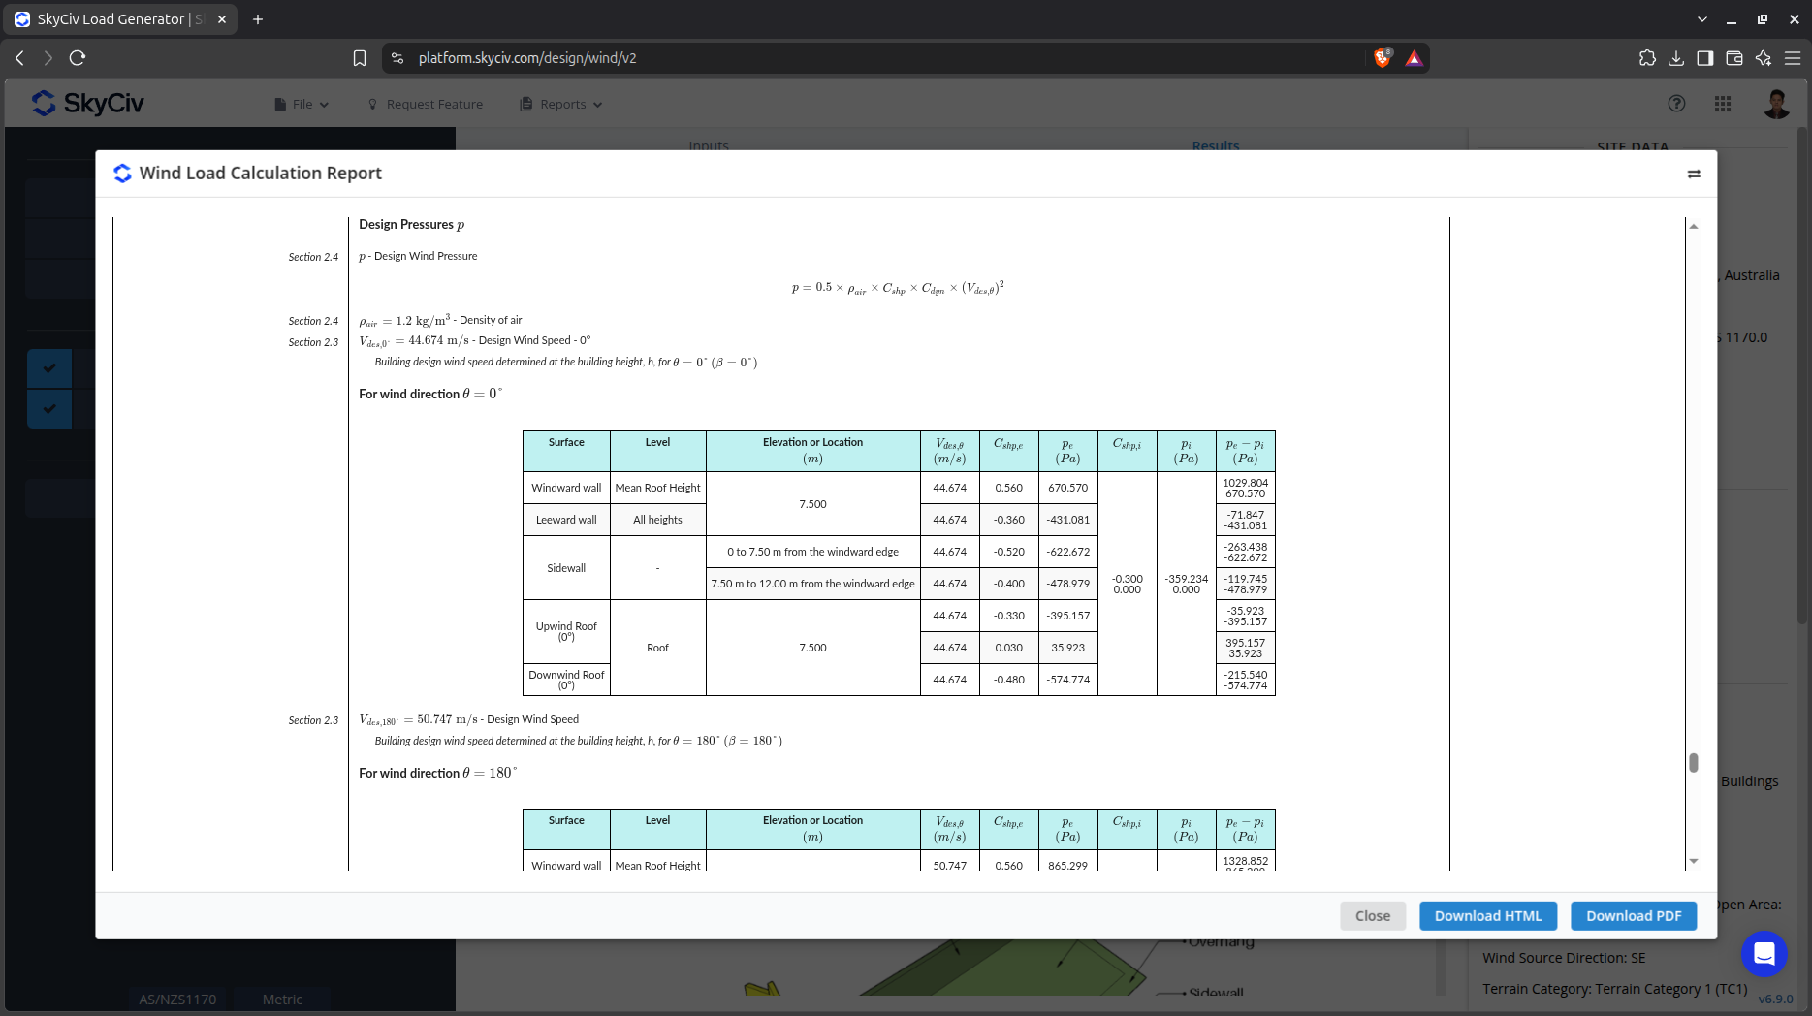Image resolution: width=1812 pixels, height=1016 pixels.
Task: Click the Windward wall pe value 670.570
Action: coord(1067,488)
